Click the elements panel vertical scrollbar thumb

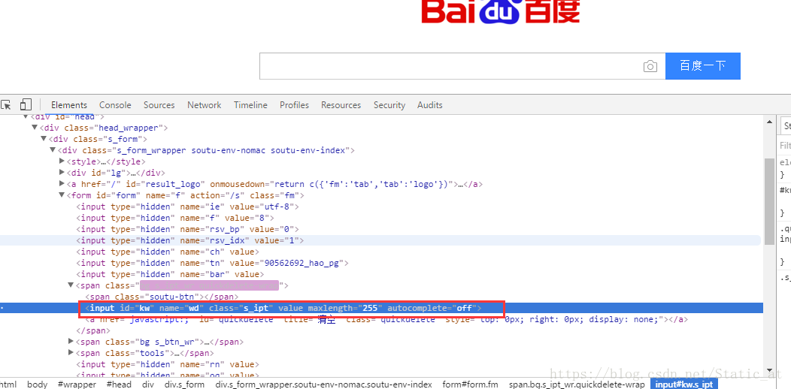pos(770,201)
